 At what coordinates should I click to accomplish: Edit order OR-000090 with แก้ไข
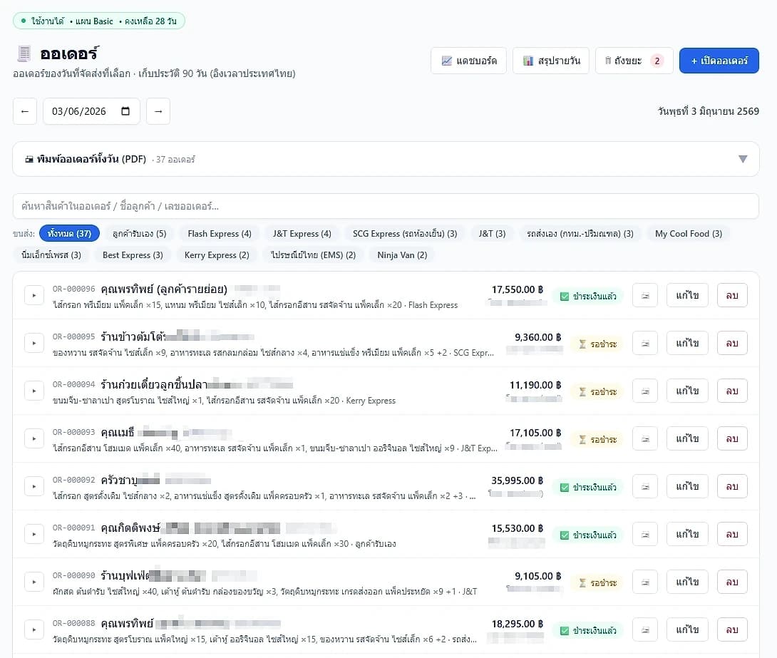[x=687, y=582]
